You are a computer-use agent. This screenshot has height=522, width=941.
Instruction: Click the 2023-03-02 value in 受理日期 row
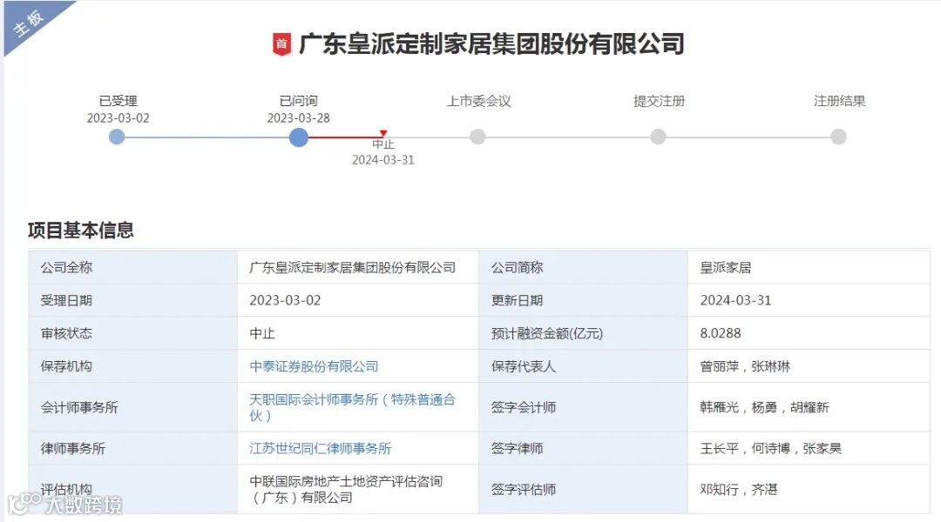[x=285, y=300]
